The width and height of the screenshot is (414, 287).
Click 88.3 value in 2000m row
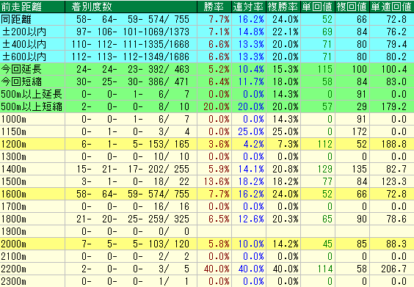396,244
